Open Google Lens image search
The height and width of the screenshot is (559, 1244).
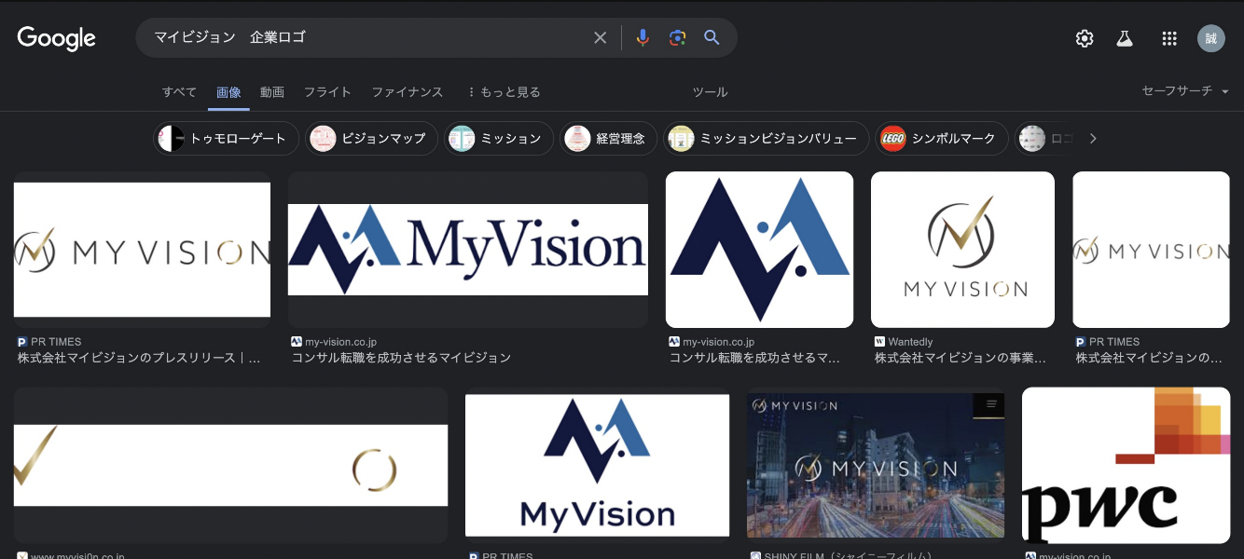(x=677, y=37)
